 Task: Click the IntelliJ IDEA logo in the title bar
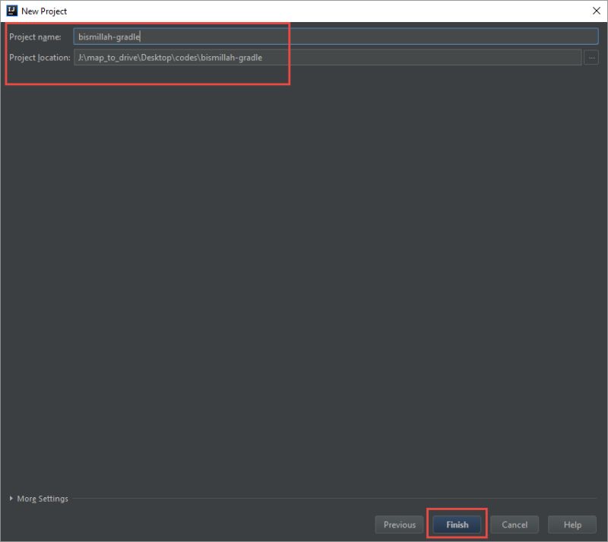pyautogui.click(x=11, y=11)
